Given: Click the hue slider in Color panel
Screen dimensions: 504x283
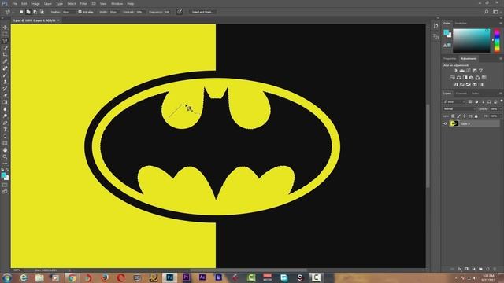Looking at the screenshot, I should click(497, 40).
